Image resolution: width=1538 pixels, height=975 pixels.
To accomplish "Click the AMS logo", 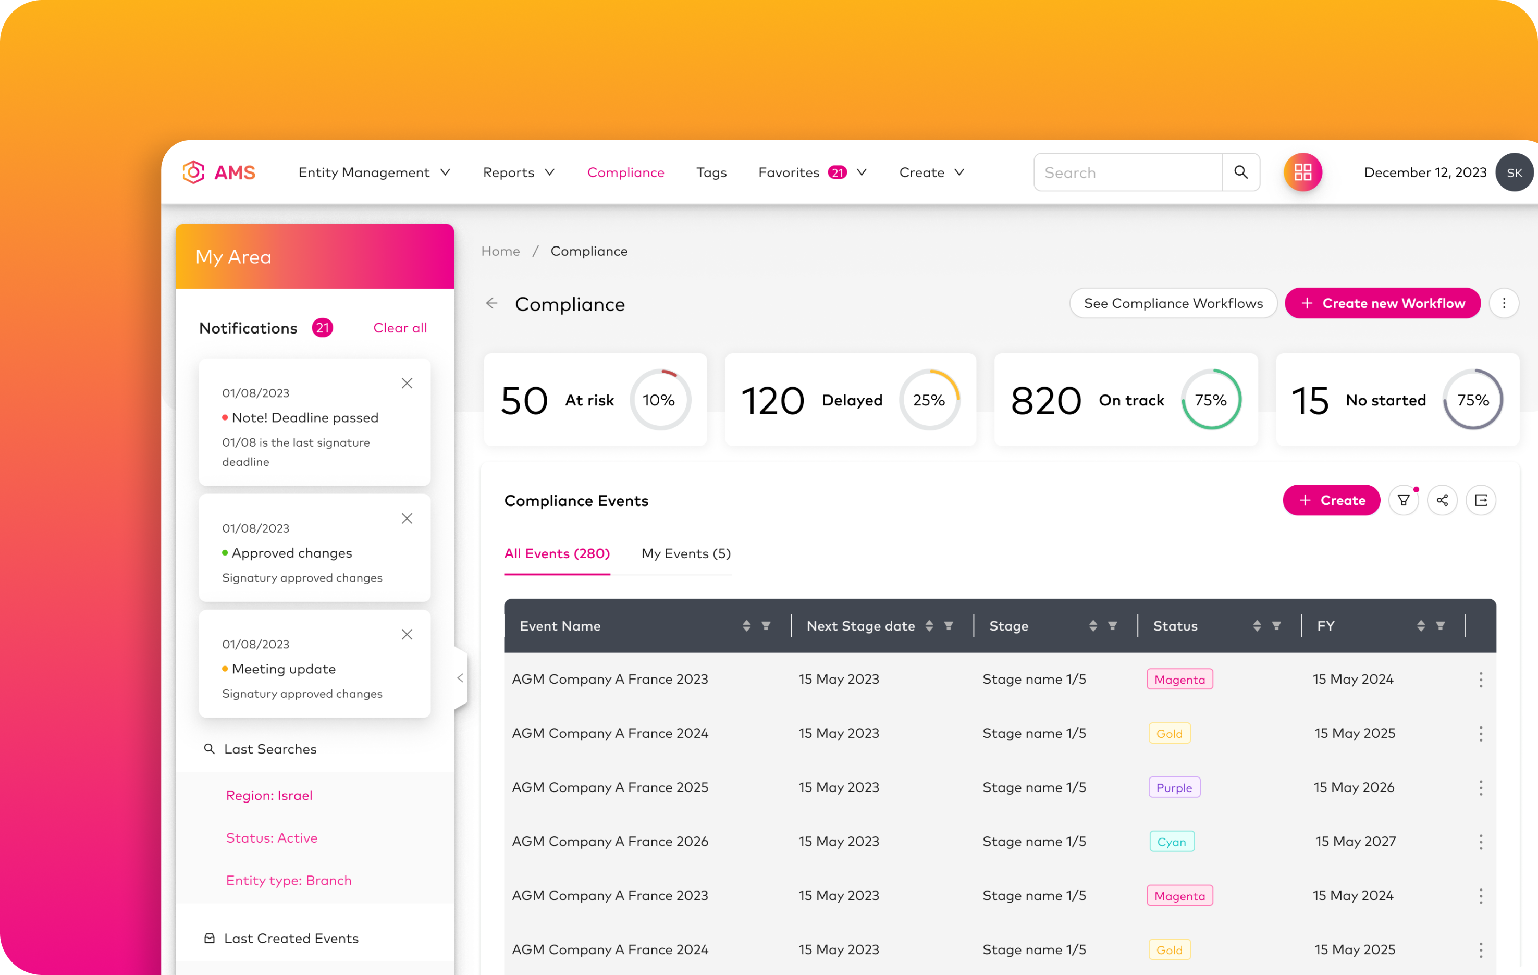I will [x=219, y=172].
